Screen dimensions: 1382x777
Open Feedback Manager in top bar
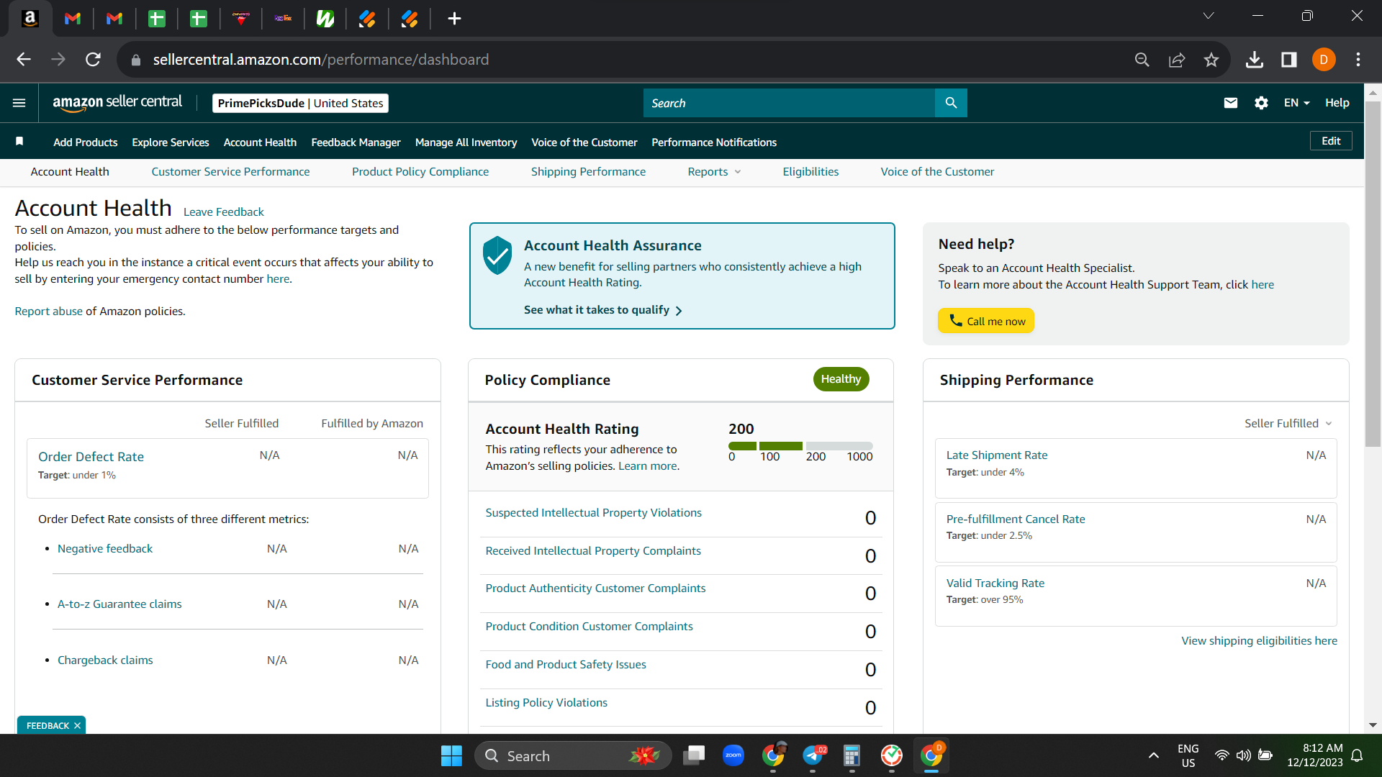click(356, 142)
